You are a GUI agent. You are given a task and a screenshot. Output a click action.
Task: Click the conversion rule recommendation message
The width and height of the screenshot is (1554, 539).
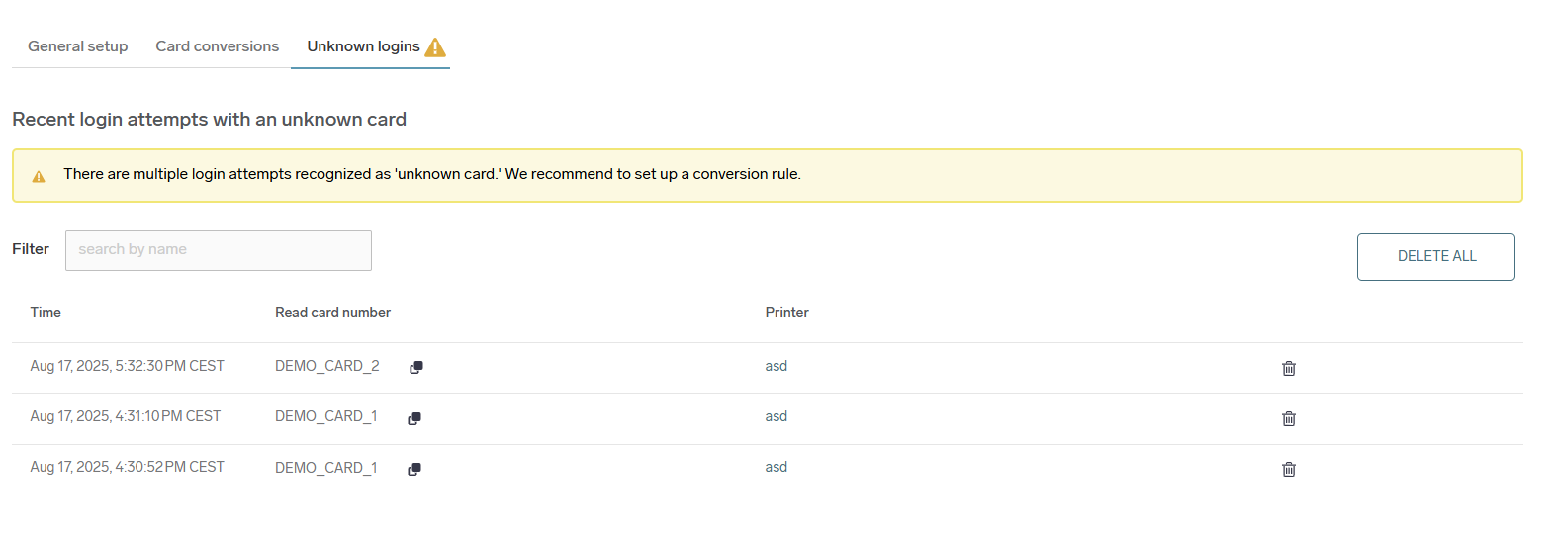tap(431, 174)
